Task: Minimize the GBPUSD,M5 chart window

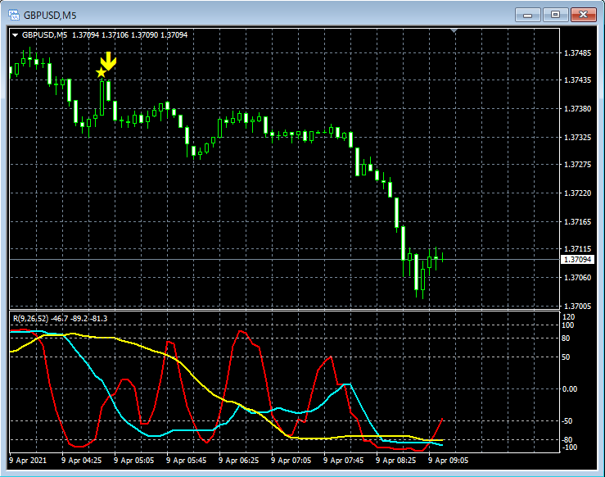Action: [x=527, y=15]
